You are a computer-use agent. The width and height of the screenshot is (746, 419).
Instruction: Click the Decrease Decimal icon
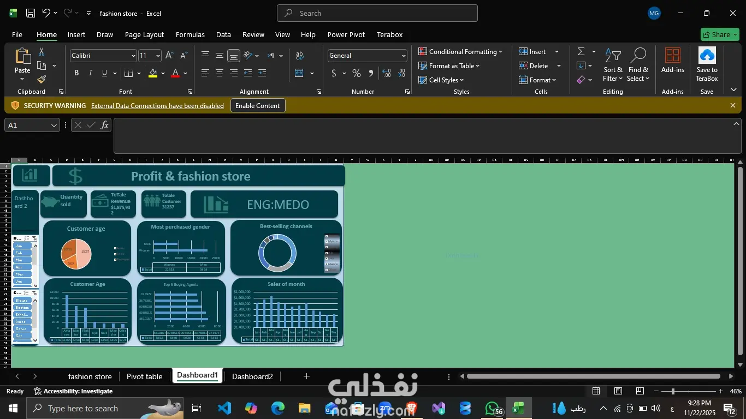[401, 73]
